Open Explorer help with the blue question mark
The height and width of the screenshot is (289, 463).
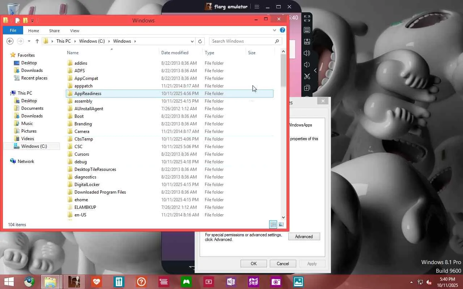(x=283, y=30)
